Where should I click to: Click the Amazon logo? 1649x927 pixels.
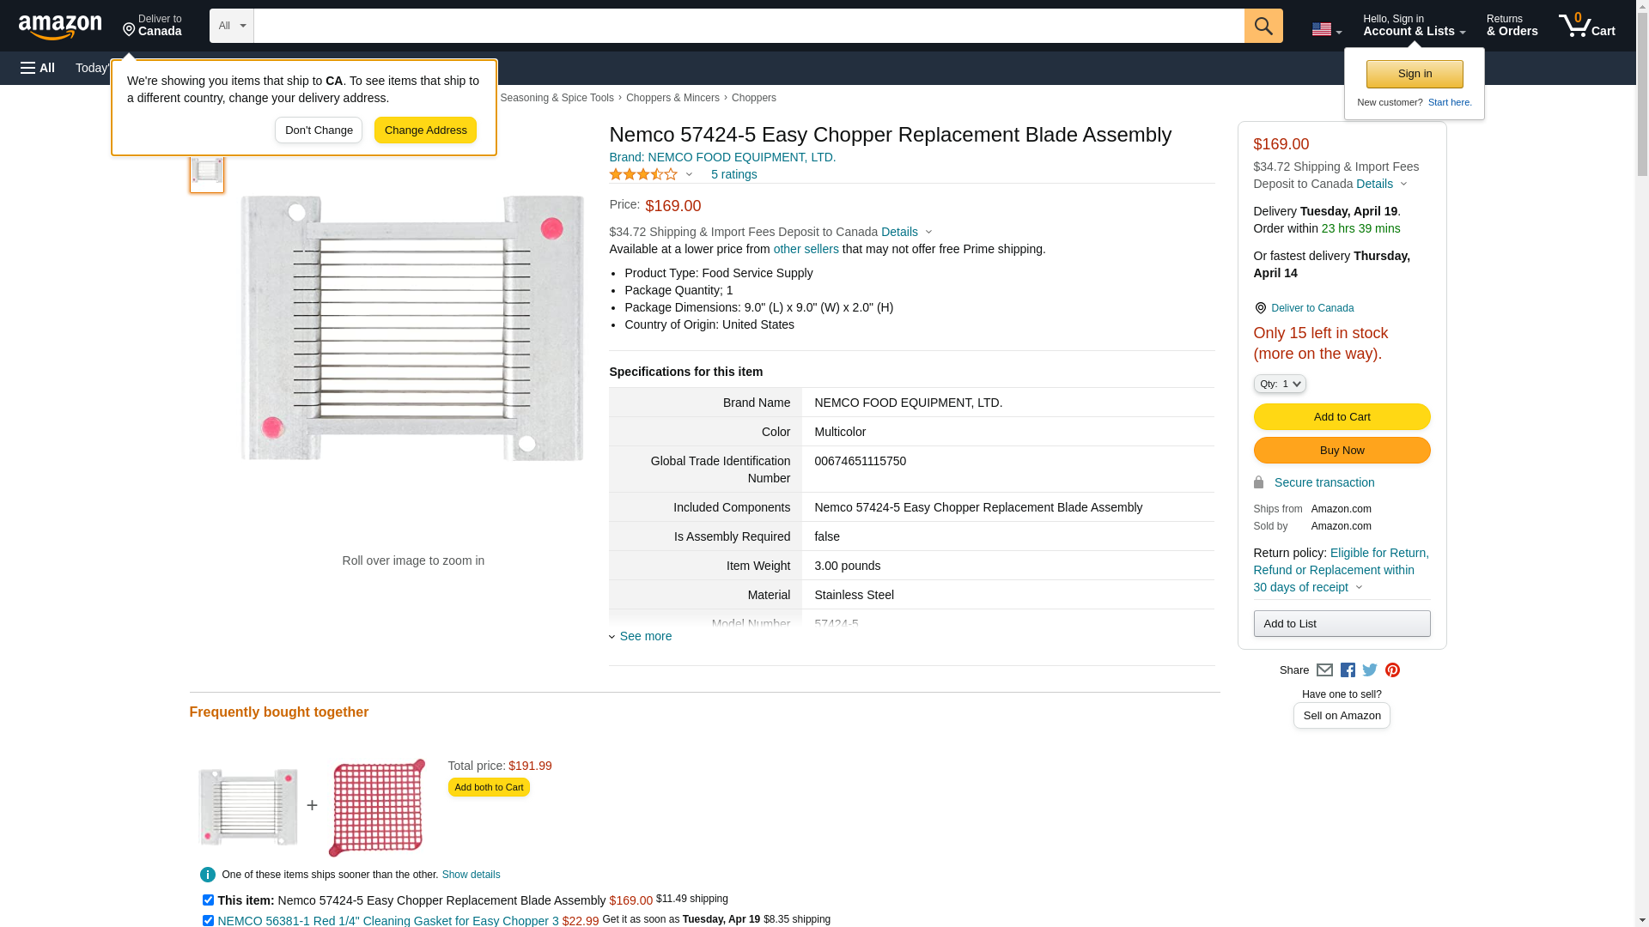click(x=60, y=27)
